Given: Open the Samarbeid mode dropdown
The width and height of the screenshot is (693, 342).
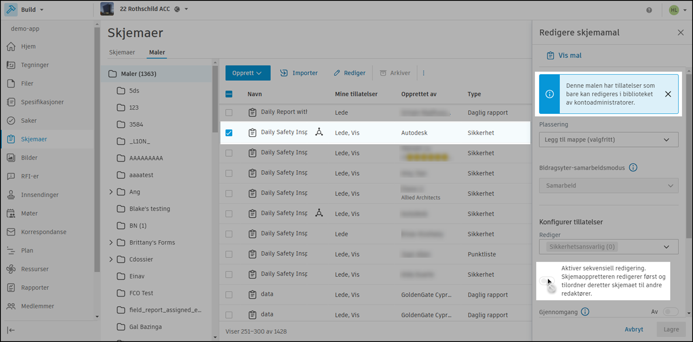Looking at the screenshot, I should [609, 185].
